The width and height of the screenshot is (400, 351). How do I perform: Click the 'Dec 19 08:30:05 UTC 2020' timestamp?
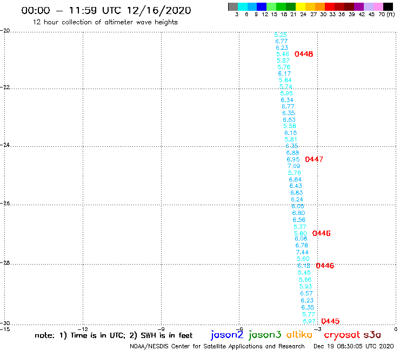tap(354, 347)
